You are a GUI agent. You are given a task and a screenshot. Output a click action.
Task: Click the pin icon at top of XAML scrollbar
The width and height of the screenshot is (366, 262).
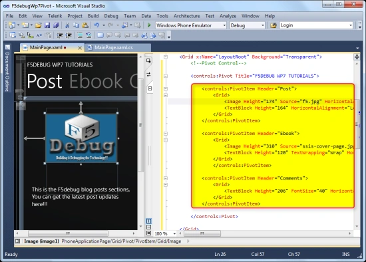point(357,57)
